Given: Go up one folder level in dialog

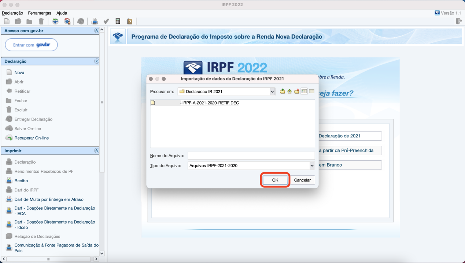Looking at the screenshot, I should tap(282, 91).
